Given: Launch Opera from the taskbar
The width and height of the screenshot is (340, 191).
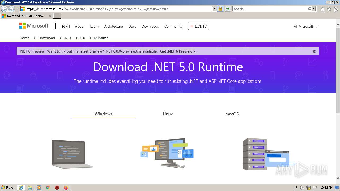Looking at the screenshot, I should (x=57, y=188).
